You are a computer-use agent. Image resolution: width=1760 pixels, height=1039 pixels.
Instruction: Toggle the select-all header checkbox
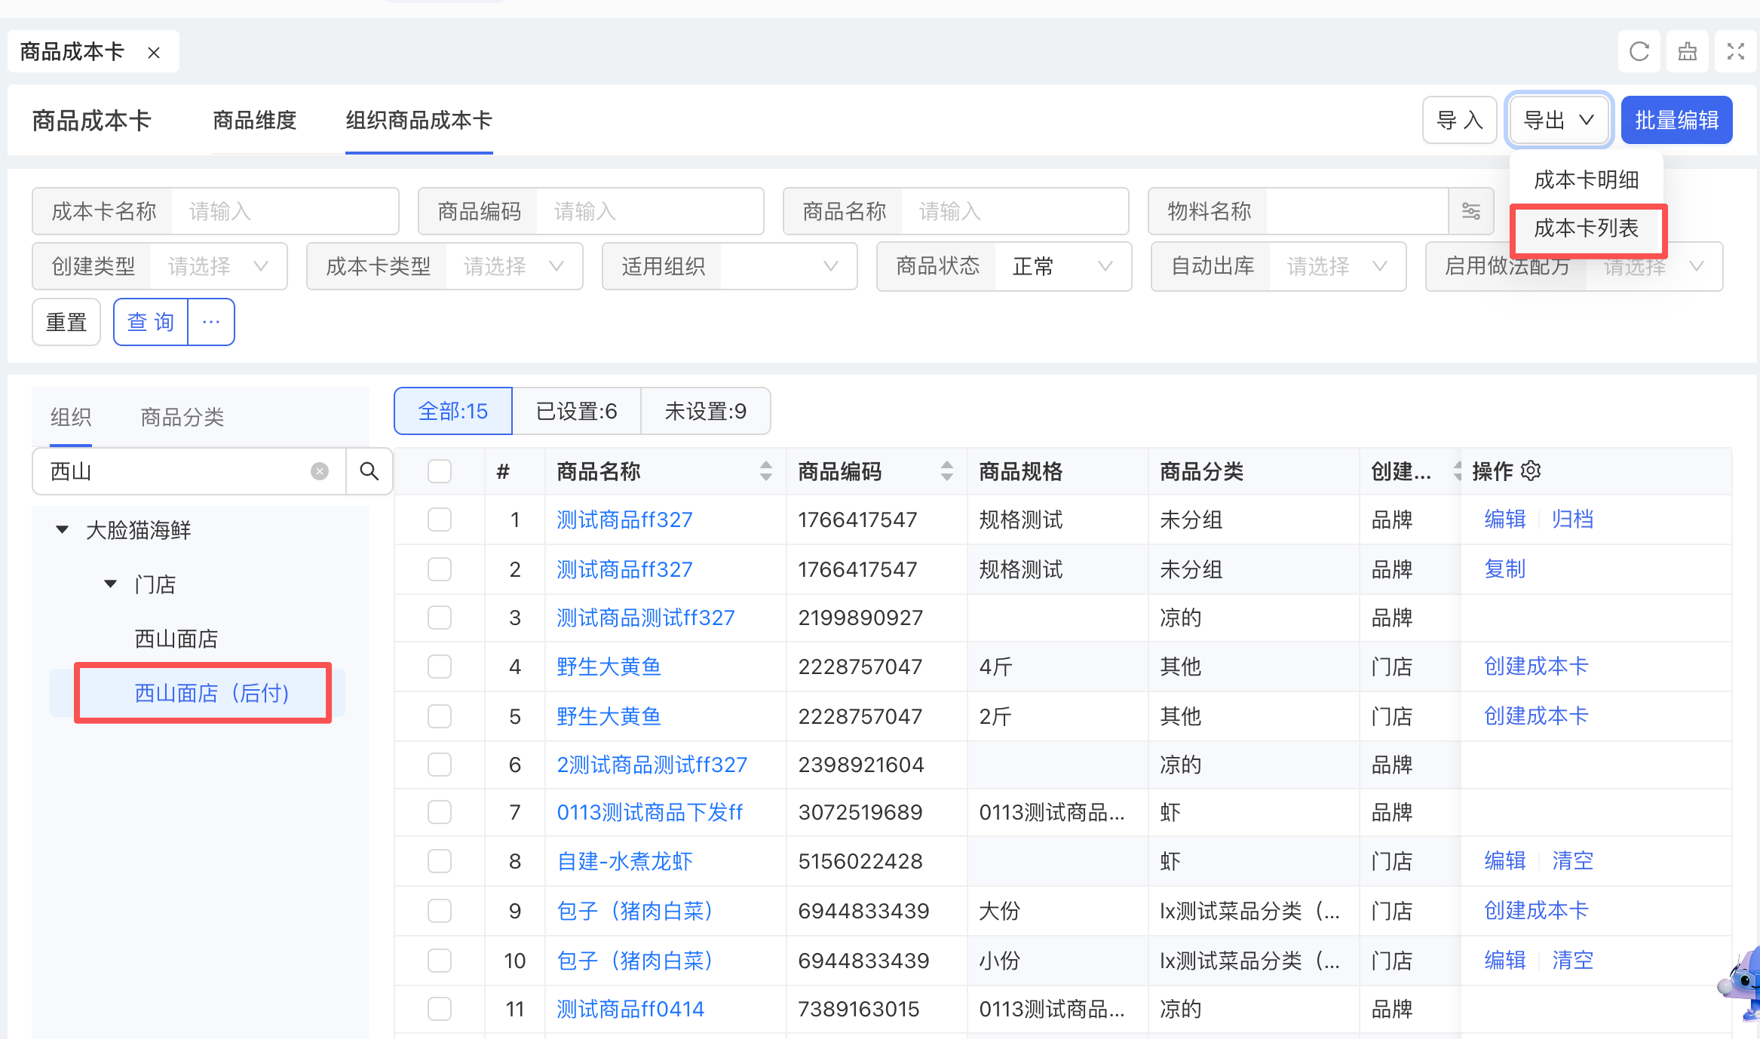(x=439, y=471)
